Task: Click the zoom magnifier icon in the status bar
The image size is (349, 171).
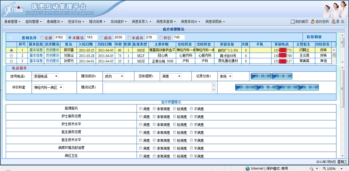Action: (x=324, y=168)
